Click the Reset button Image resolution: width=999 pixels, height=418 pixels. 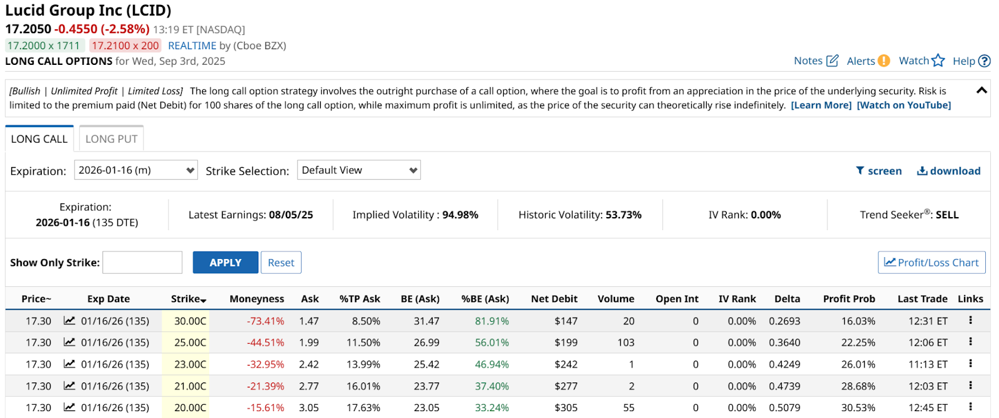coord(281,263)
